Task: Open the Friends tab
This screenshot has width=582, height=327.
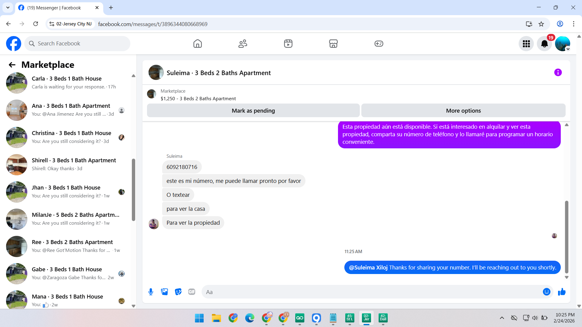Action: point(243,44)
